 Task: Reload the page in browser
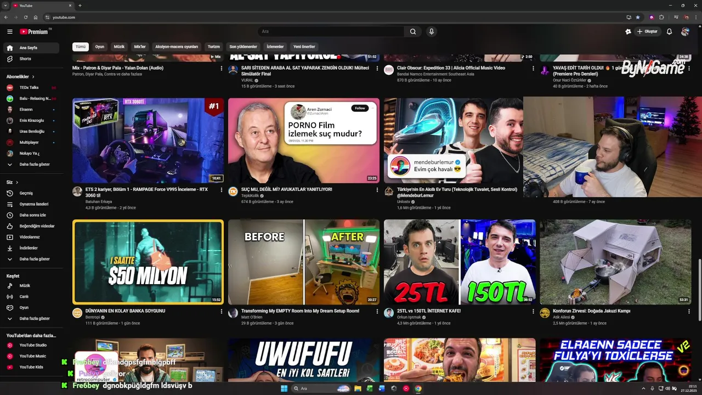pos(25,17)
